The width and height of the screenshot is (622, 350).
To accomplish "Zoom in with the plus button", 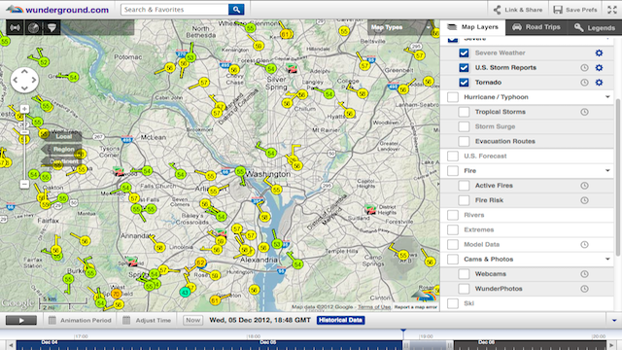I will [x=24, y=109].
